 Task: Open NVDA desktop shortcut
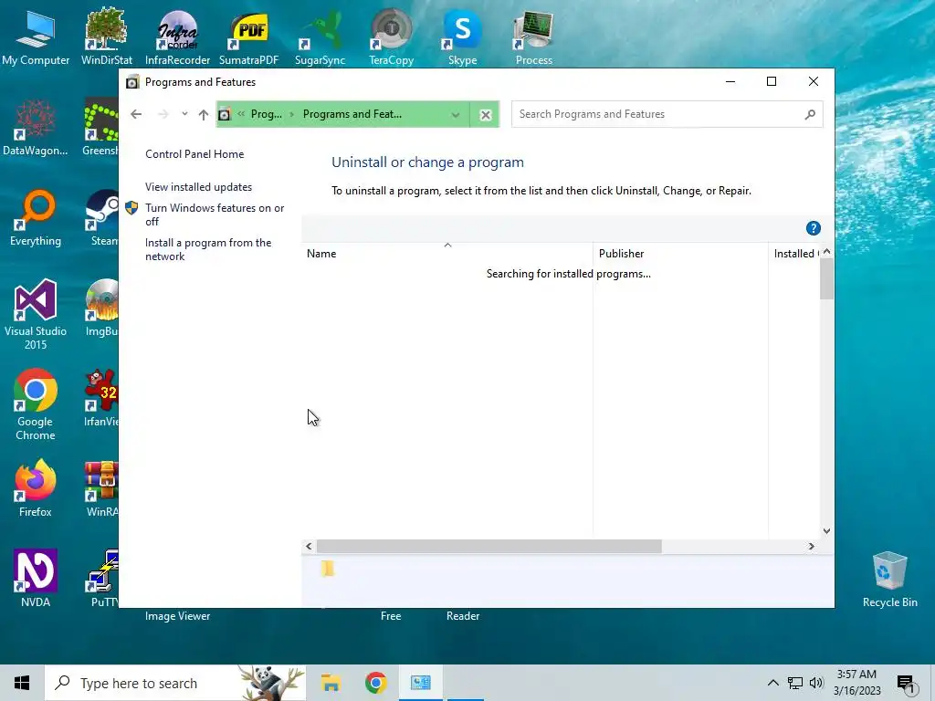point(36,578)
